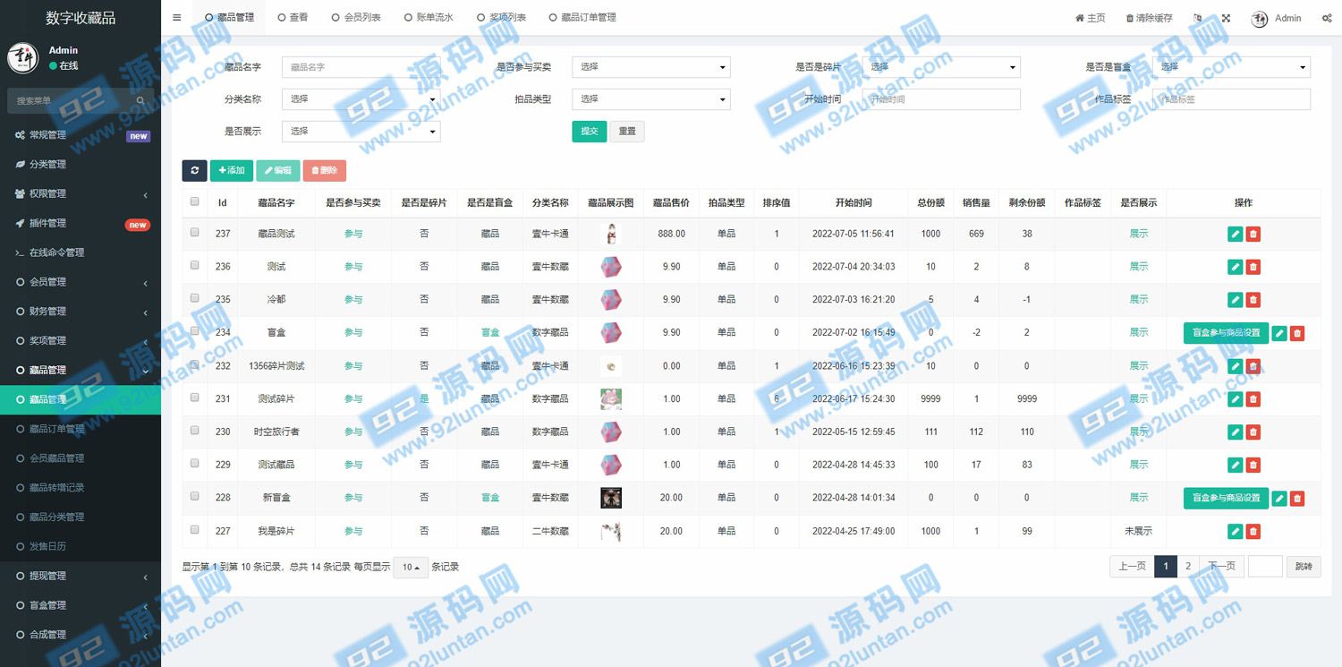Screen dimensions: 1342x667
Task: Click the refresh table icon button
Action: click(x=194, y=170)
